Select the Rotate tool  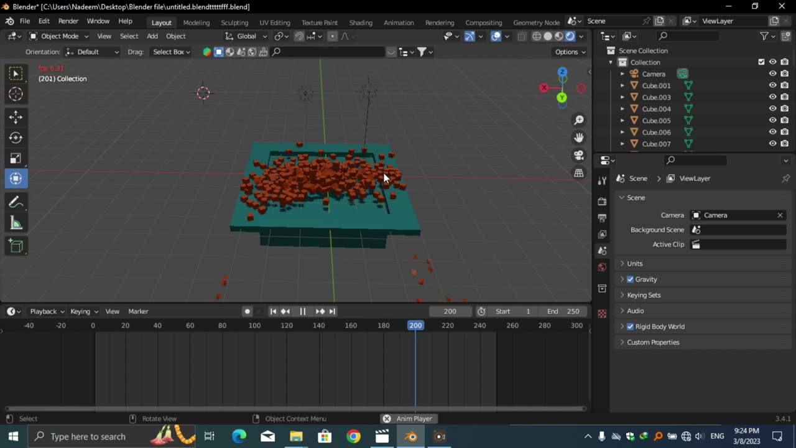(x=16, y=138)
